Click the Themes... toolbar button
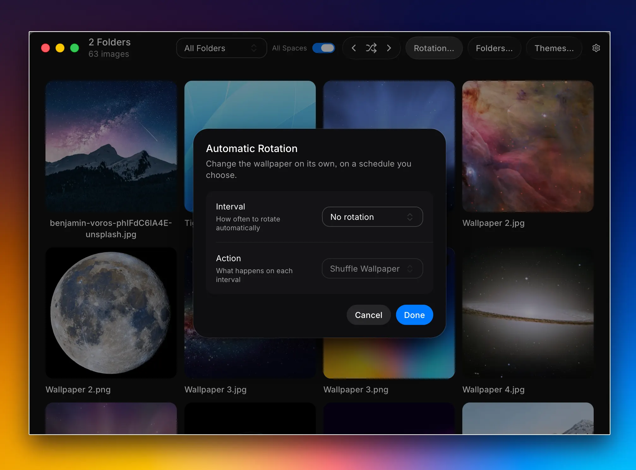 [554, 48]
